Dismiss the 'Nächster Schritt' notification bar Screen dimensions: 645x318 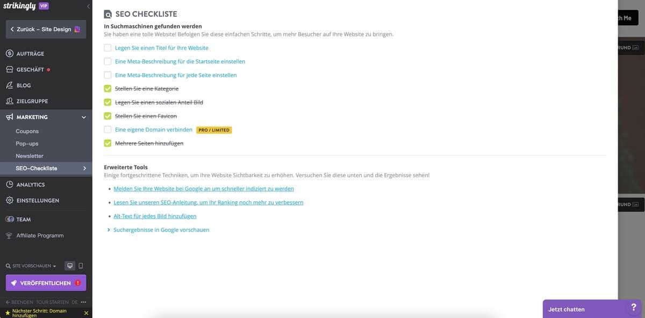pos(86,312)
